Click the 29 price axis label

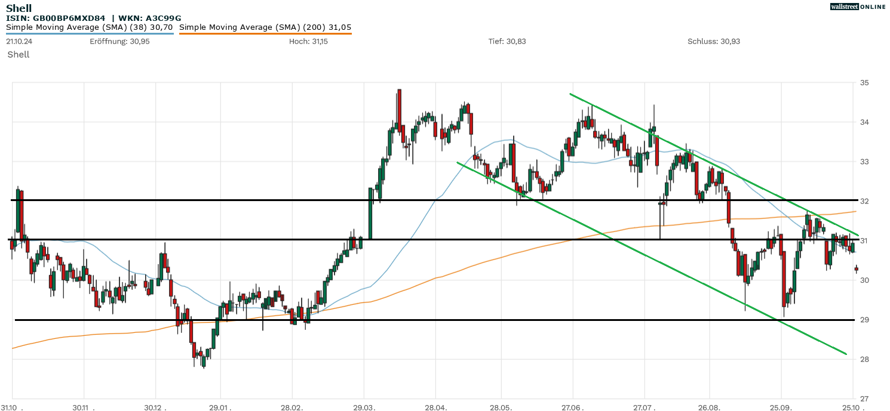(864, 320)
